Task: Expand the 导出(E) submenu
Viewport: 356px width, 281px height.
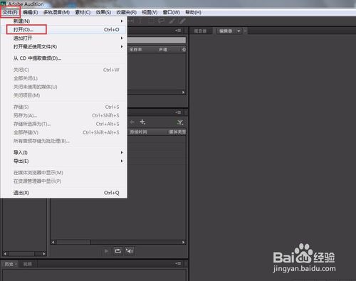Action: click(x=63, y=161)
